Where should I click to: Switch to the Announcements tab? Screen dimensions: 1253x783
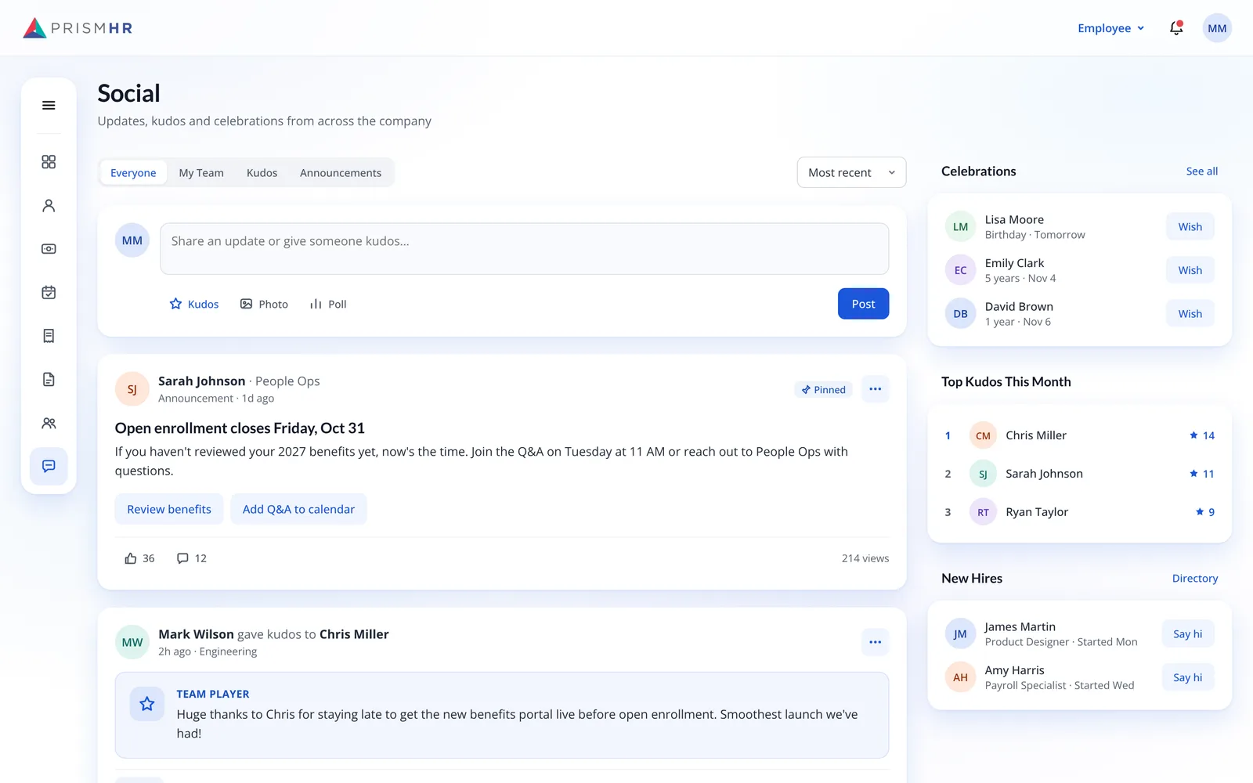(341, 173)
